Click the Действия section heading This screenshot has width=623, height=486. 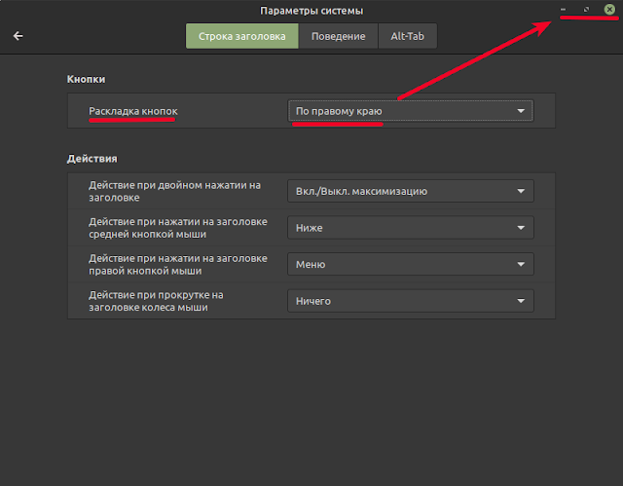pyautogui.click(x=92, y=159)
